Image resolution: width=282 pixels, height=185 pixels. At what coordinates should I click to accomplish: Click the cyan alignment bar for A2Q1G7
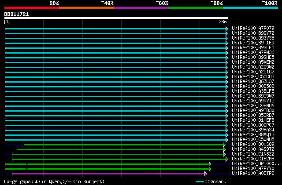(115, 73)
